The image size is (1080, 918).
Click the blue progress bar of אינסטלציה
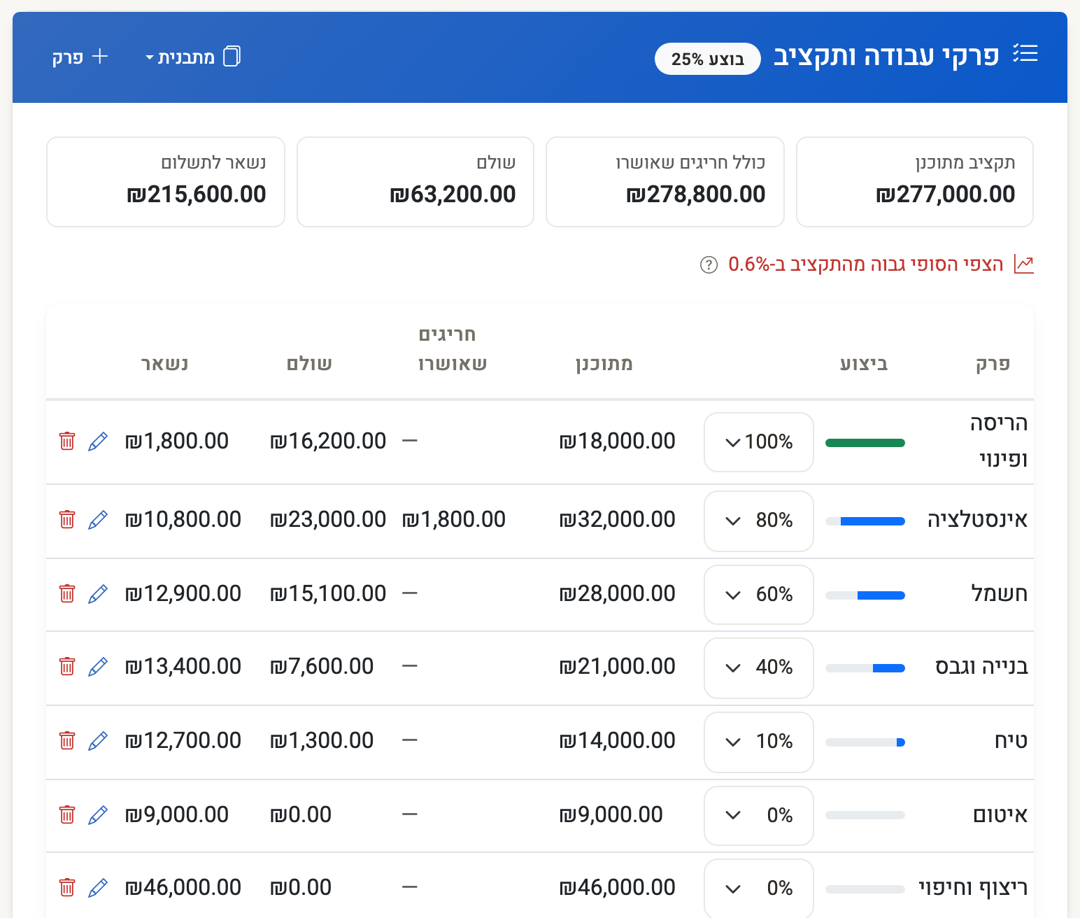865,521
